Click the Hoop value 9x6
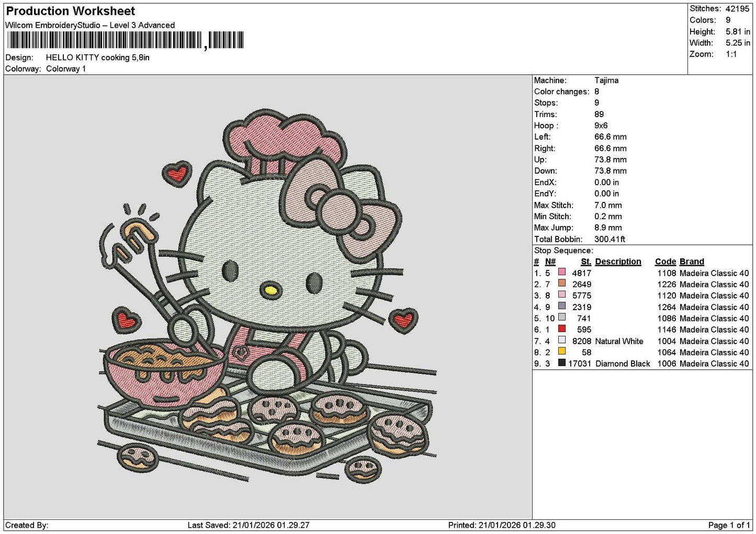Viewport: 756px width, 534px height. click(601, 126)
